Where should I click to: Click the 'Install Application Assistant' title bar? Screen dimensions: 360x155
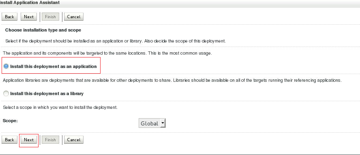[x=29, y=3]
